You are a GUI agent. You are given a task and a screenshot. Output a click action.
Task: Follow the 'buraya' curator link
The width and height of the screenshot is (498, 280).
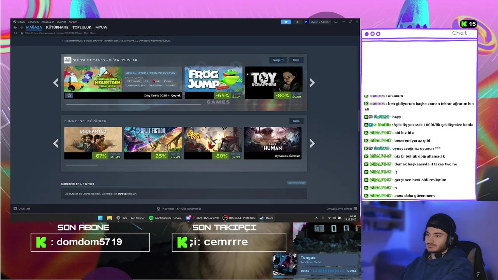pos(122,194)
